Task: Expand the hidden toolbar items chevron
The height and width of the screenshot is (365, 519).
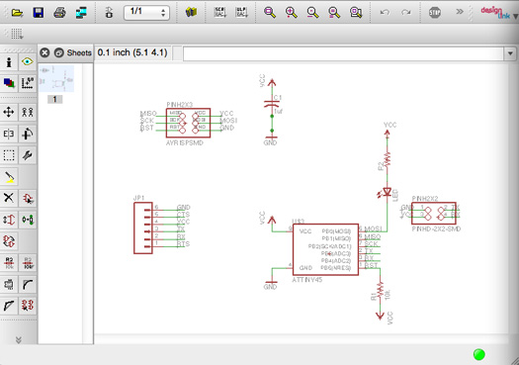Action: (460, 12)
